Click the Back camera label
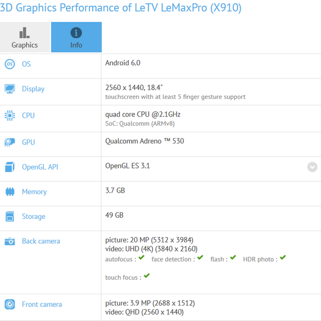Screen dimensions: 321x321 (41, 241)
